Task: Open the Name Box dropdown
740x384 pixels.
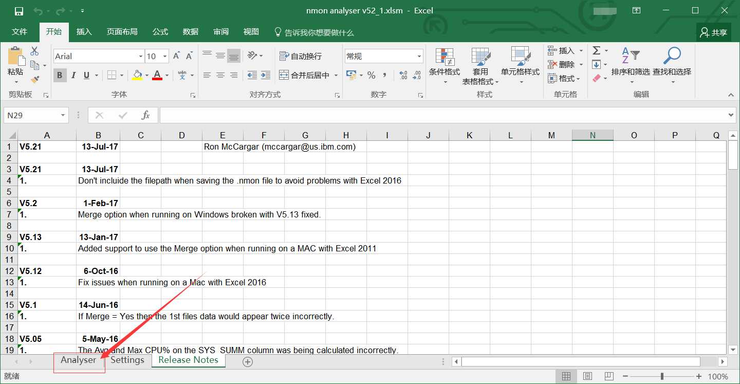Action: (63, 115)
